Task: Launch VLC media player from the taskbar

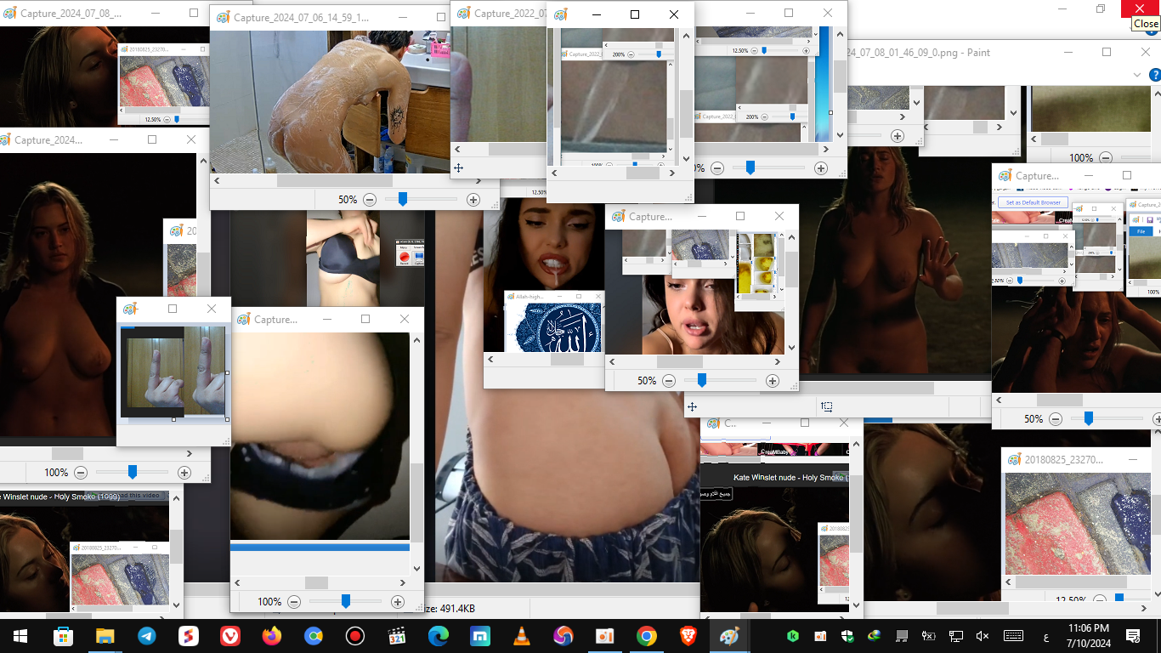Action: 522,635
